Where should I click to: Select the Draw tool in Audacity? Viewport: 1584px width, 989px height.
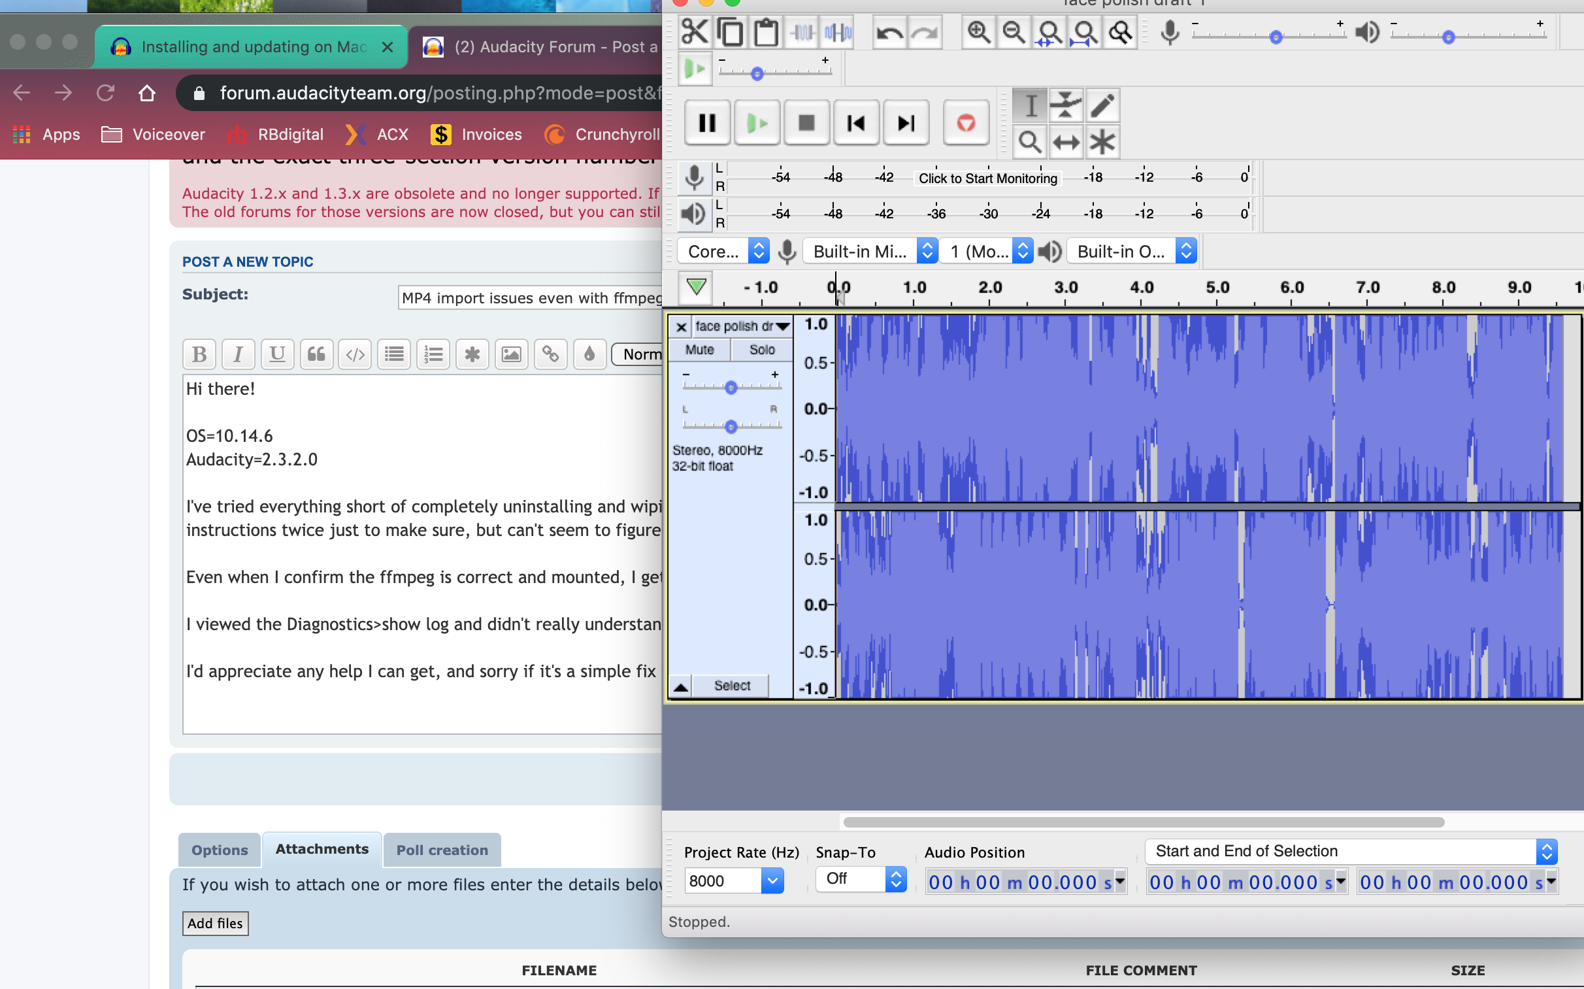point(1101,105)
